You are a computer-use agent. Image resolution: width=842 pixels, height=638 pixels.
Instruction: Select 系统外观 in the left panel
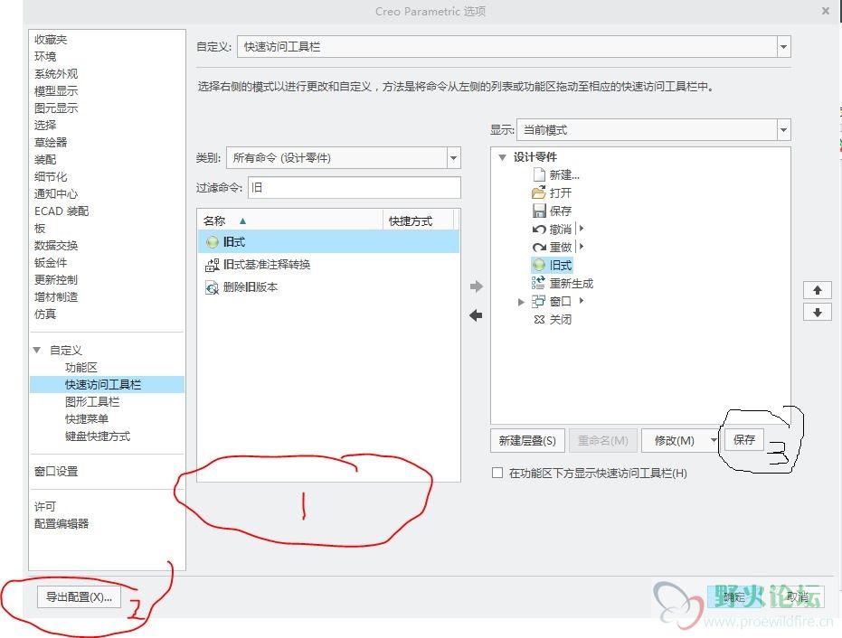56,73
